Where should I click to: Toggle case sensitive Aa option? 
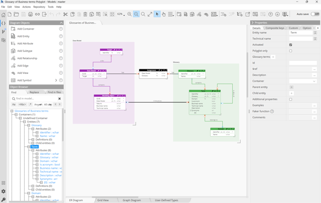tap(14, 105)
